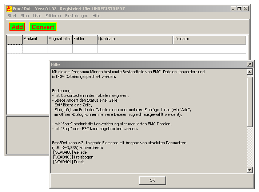The width and height of the screenshot is (259, 192).
Task: Select the Quelldatei column header
Action: point(135,39)
